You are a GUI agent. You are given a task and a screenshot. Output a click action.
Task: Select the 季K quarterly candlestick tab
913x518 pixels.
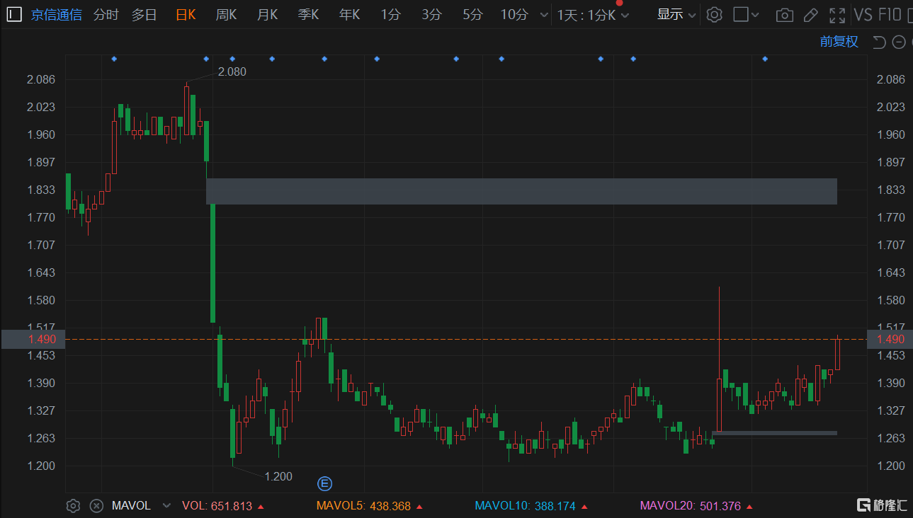tap(309, 14)
